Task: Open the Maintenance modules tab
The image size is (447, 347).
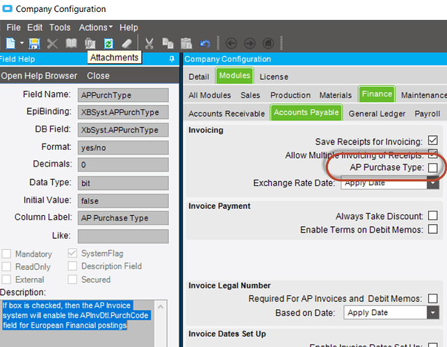Action: click(423, 95)
